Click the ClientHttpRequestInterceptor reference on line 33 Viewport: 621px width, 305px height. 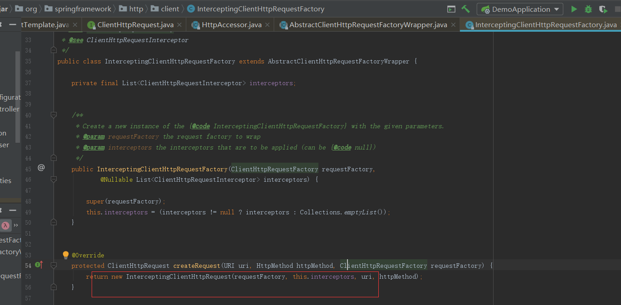coord(137,40)
